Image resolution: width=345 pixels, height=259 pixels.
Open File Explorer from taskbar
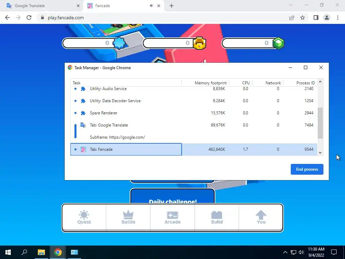pyautogui.click(x=41, y=252)
